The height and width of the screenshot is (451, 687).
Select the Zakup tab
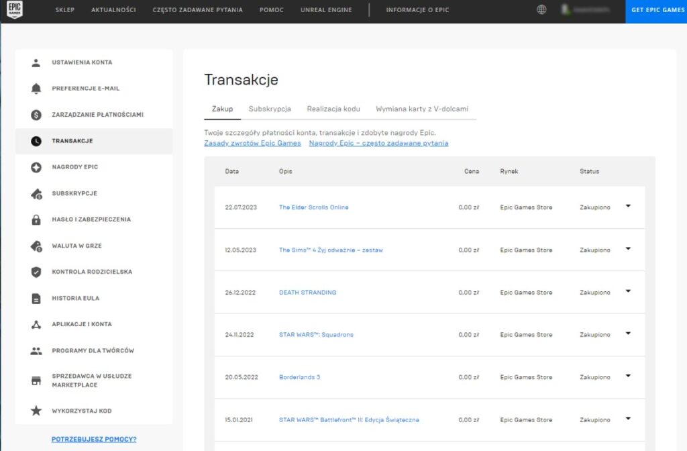tap(222, 109)
